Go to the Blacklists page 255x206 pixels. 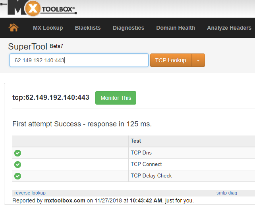pyautogui.click(x=88, y=28)
